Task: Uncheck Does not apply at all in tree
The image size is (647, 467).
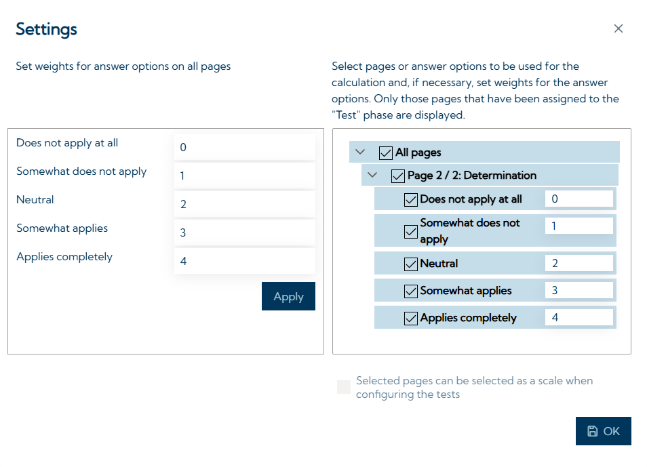Action: pos(410,199)
